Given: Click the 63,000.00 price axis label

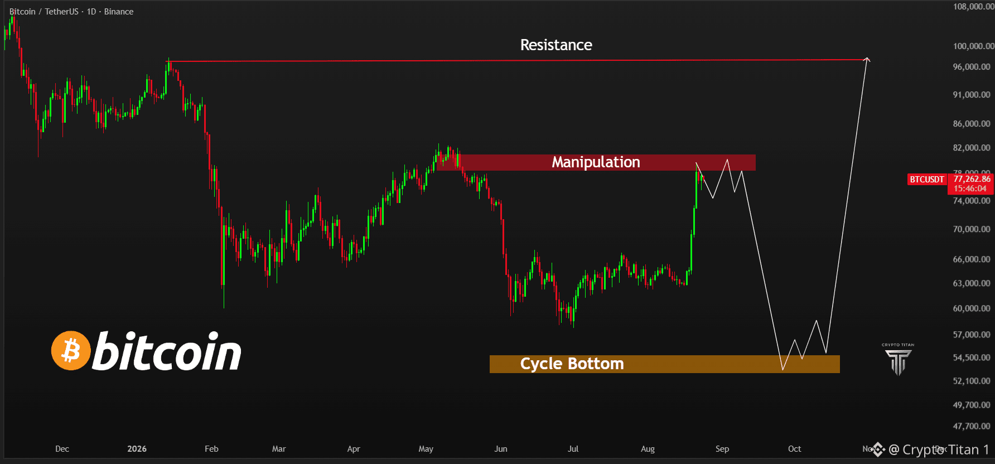Looking at the screenshot, I should tap(972, 283).
